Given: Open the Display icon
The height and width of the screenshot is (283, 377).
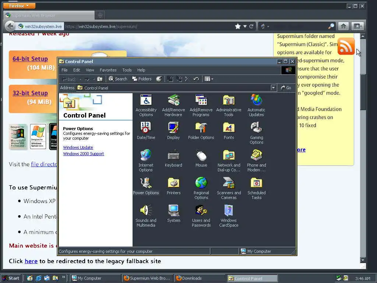Looking at the screenshot, I should [x=173, y=131].
